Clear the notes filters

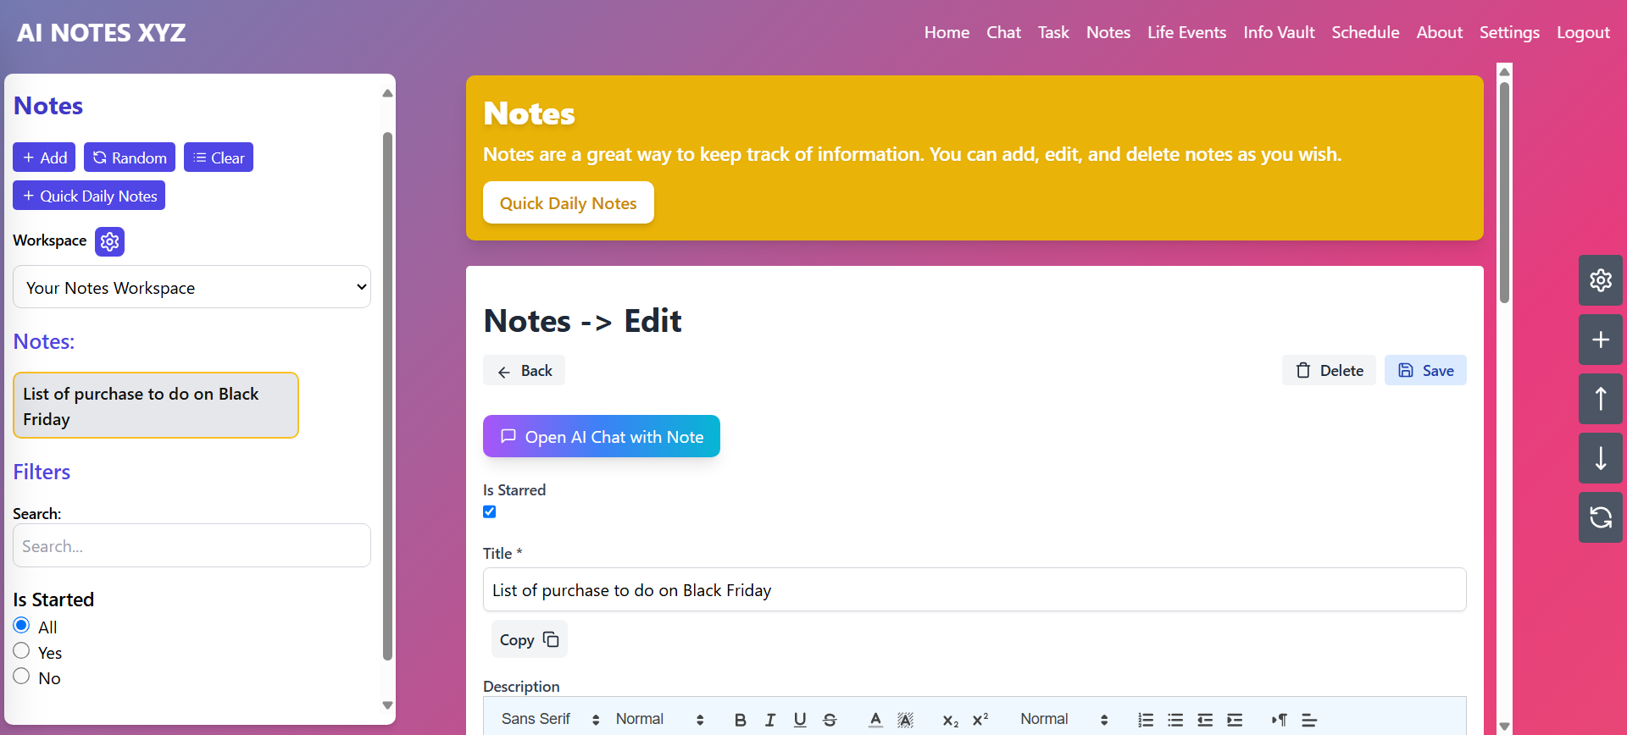point(219,157)
